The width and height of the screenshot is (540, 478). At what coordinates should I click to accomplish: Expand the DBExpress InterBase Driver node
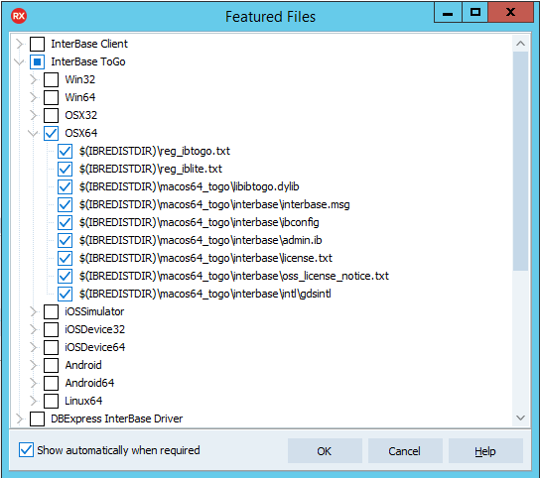click(x=19, y=418)
